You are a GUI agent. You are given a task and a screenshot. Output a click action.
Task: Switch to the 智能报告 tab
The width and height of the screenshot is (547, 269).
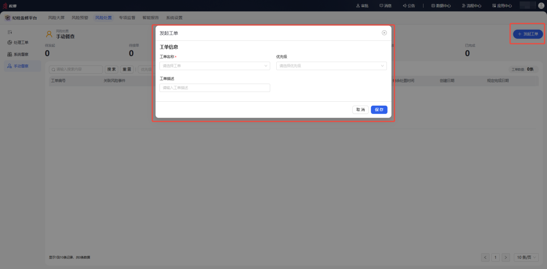(x=150, y=18)
